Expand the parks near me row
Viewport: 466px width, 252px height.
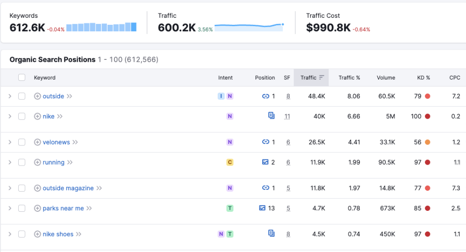[10, 209]
